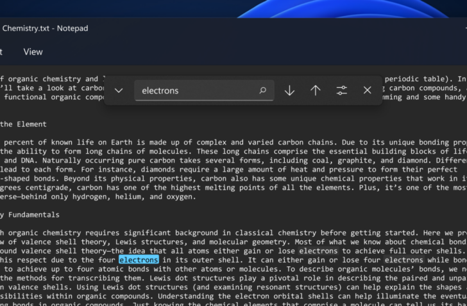
Task: Click the Chemistry.txt - Notepad title
Action: (46, 29)
